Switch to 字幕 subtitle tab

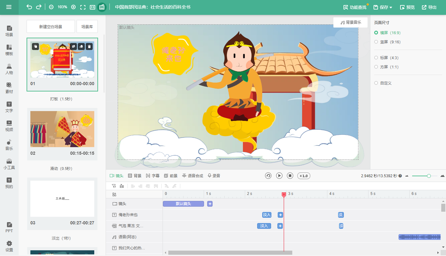click(152, 176)
